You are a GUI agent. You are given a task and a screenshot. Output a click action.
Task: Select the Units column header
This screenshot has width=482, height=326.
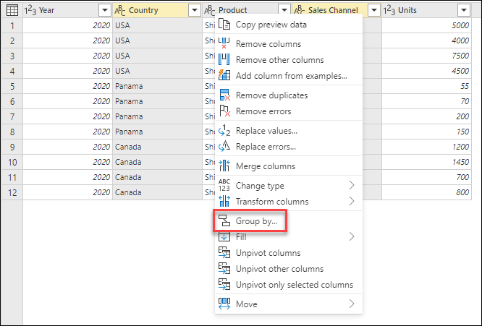click(x=426, y=10)
